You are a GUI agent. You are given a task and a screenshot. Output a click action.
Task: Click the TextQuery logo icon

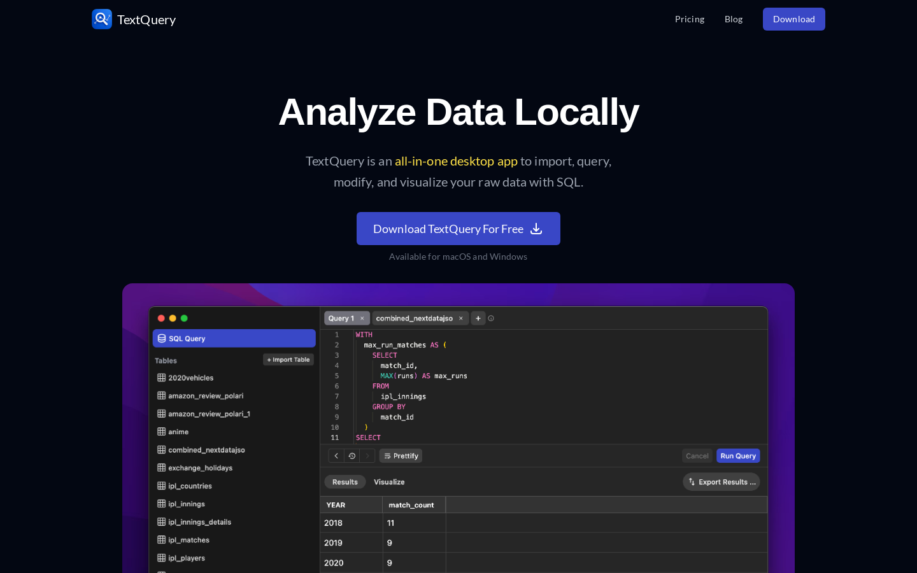[102, 19]
